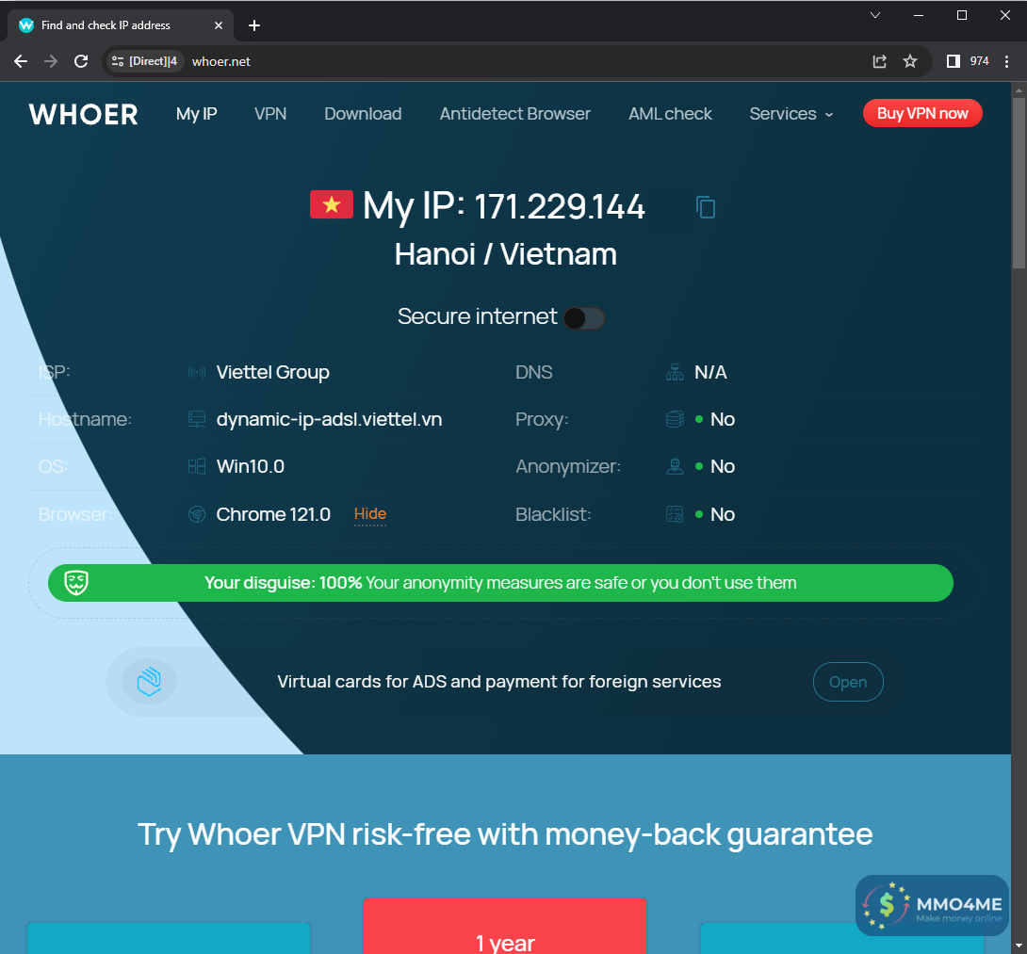The image size is (1027, 954).
Task: Click the Open button for virtual cards
Action: [848, 682]
